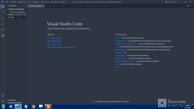The width and height of the screenshot is (194, 109).
Task: Open the monitor icon in the taskbar
Action: 41,107
